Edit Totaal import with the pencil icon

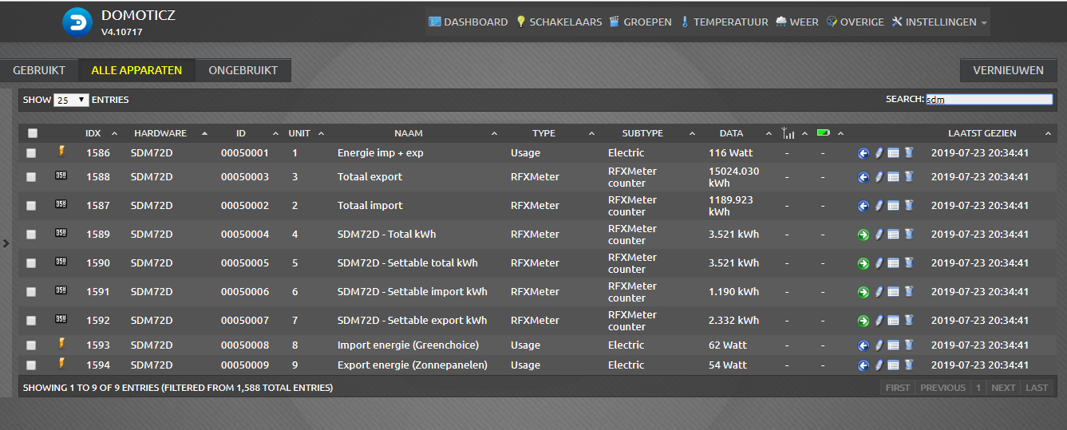(879, 206)
